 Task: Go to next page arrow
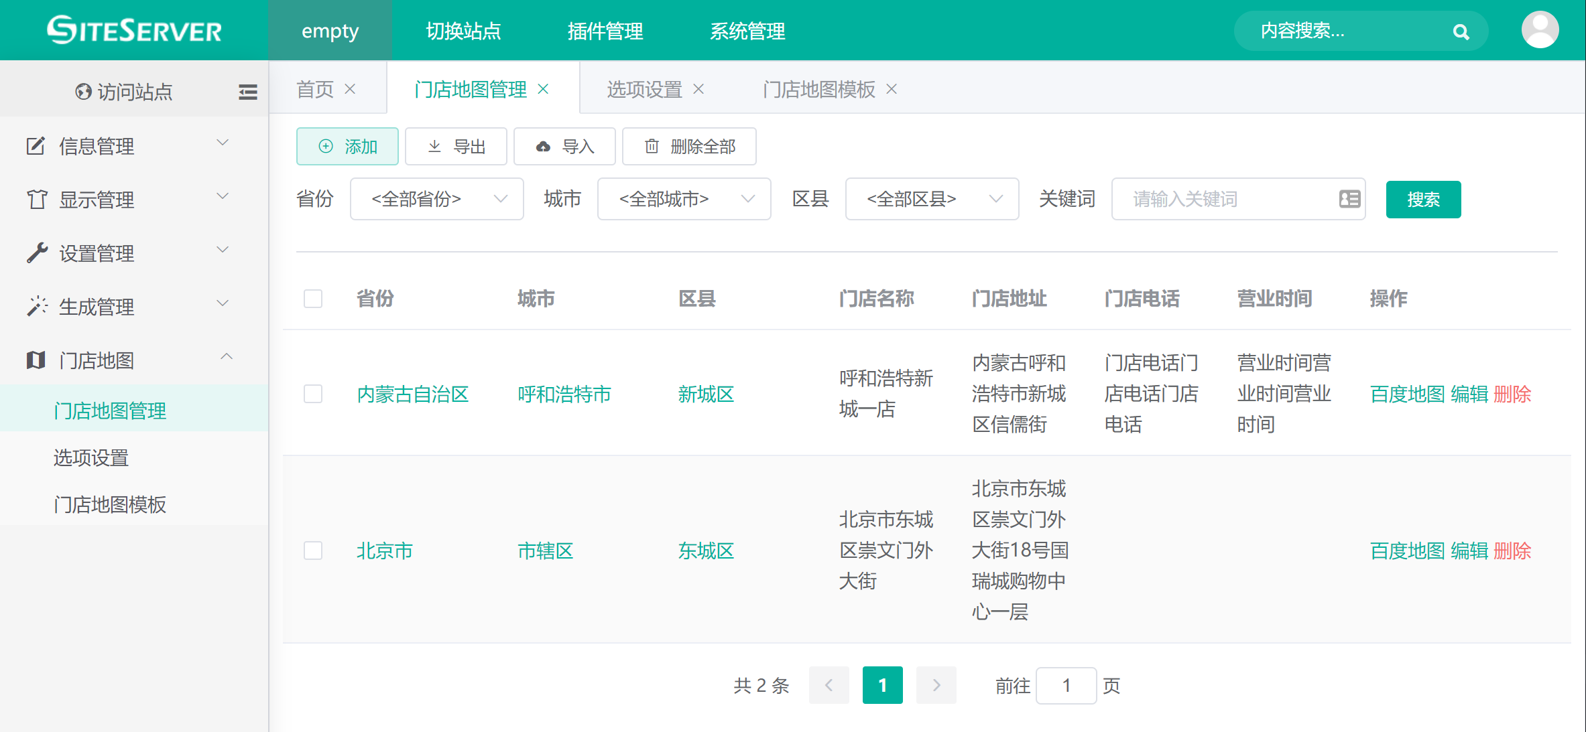tap(936, 685)
